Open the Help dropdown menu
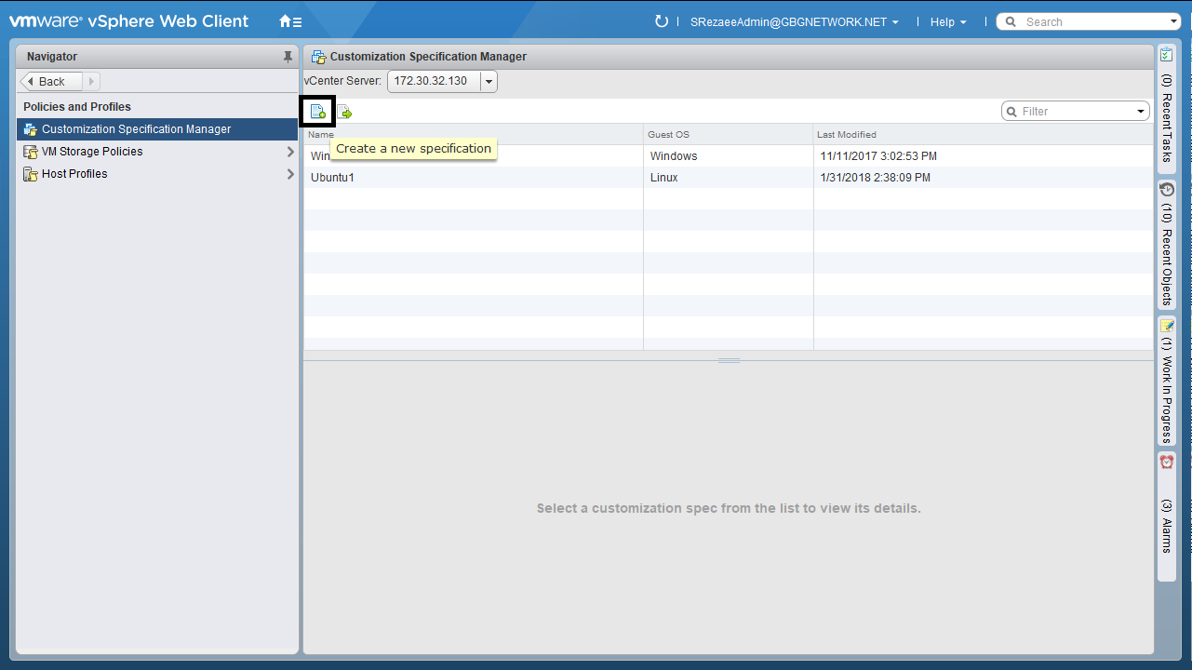This screenshot has height=670, width=1192. click(x=947, y=22)
